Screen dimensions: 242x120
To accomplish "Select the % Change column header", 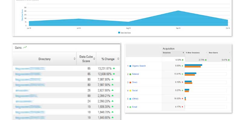I will (x=108, y=59).
